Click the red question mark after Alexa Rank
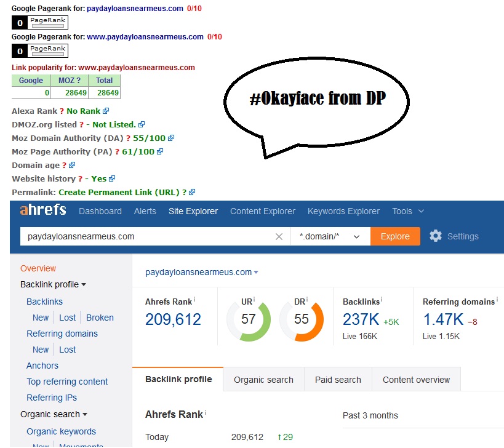Image resolution: width=504 pixels, height=448 pixels. (62, 111)
